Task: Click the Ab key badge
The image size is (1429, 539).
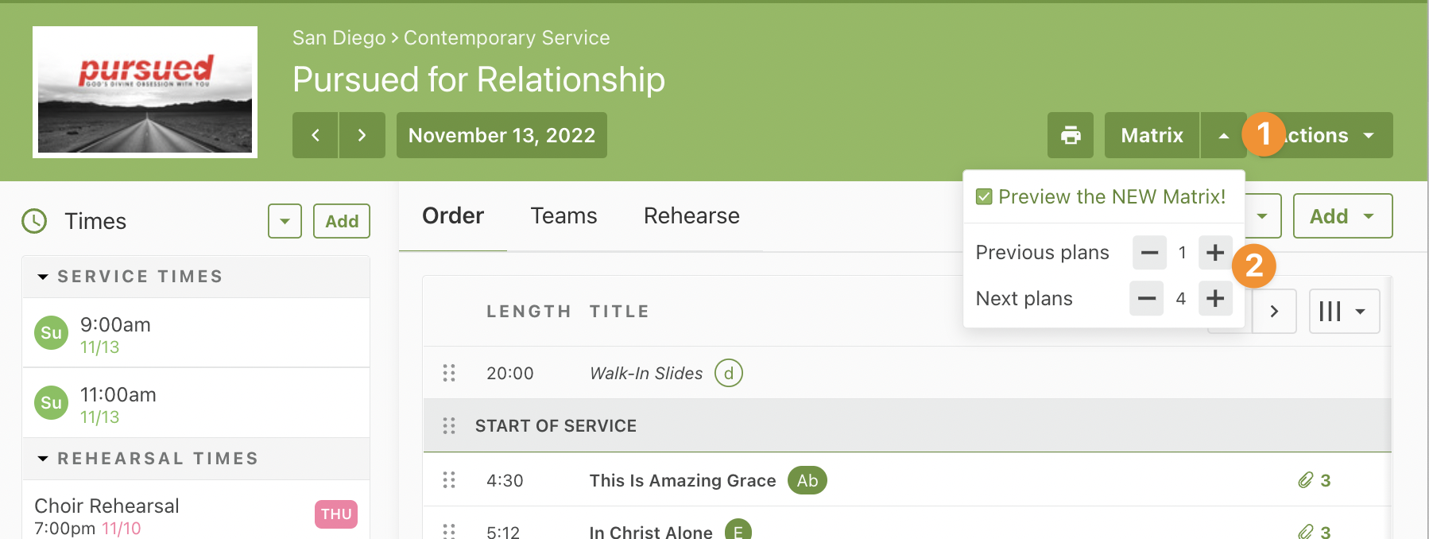Action: 807,480
